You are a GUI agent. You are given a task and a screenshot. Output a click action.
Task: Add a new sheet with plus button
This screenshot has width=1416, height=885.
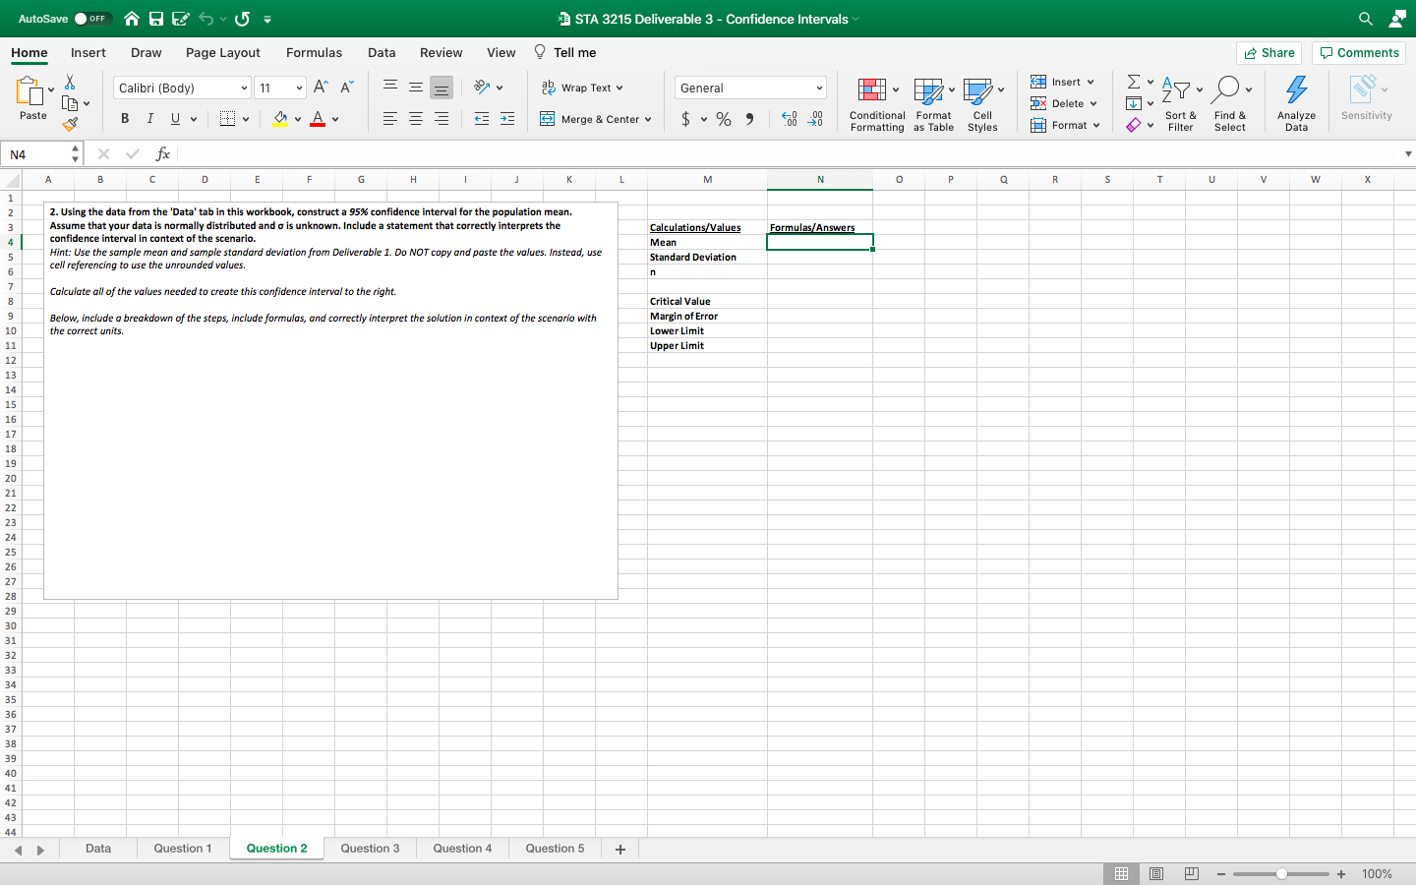620,850
